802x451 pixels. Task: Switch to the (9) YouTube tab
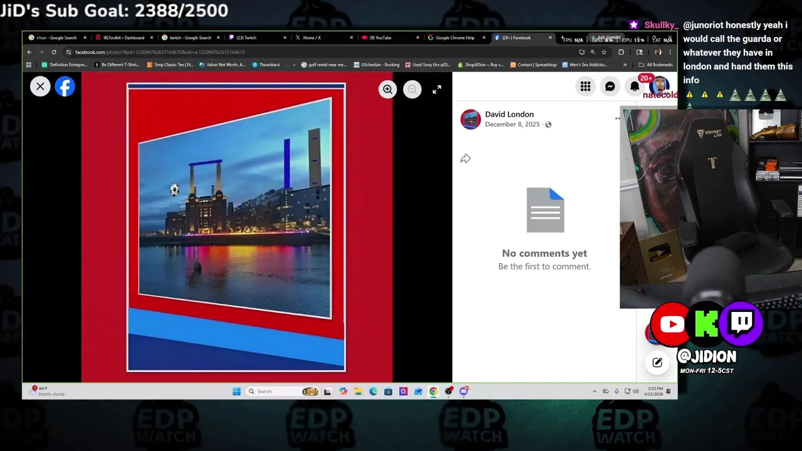tap(389, 38)
